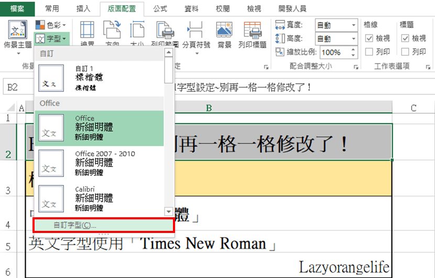Viewport: 435px width, 278px height.
Task: Switch to the 公式 formulas tab
Action: pyautogui.click(x=160, y=9)
